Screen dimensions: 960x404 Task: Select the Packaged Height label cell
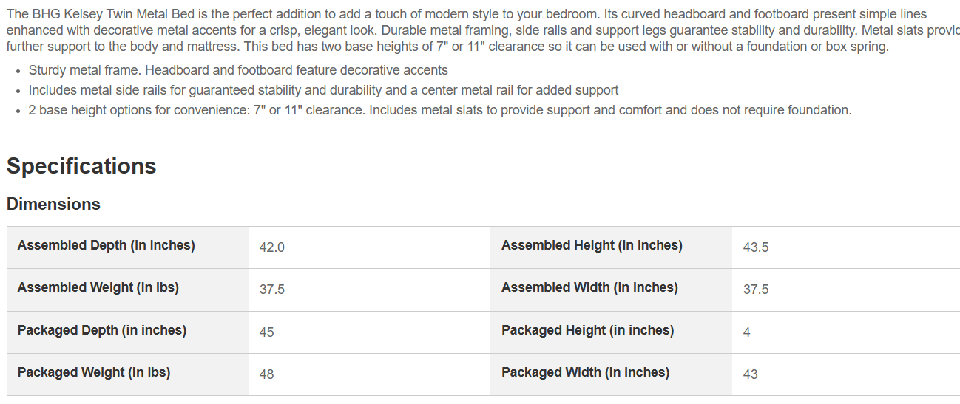[x=588, y=331]
